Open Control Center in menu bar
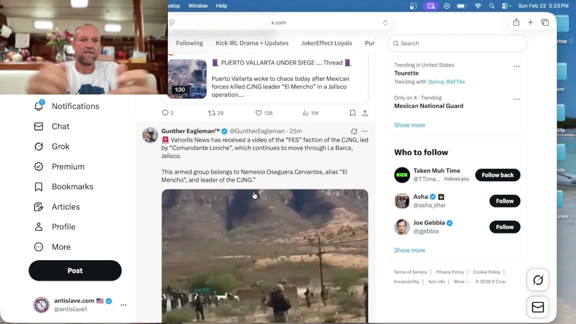The image size is (576, 324). tap(505, 6)
